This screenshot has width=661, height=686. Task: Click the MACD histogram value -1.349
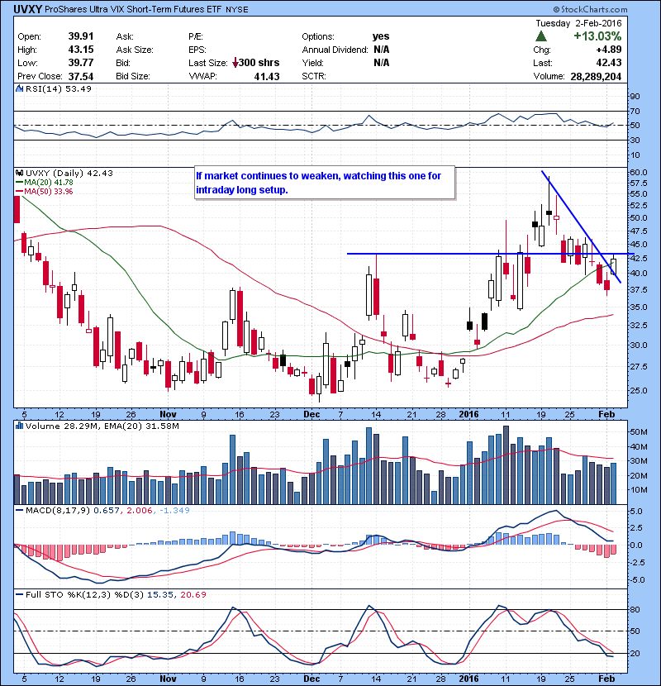[174, 511]
